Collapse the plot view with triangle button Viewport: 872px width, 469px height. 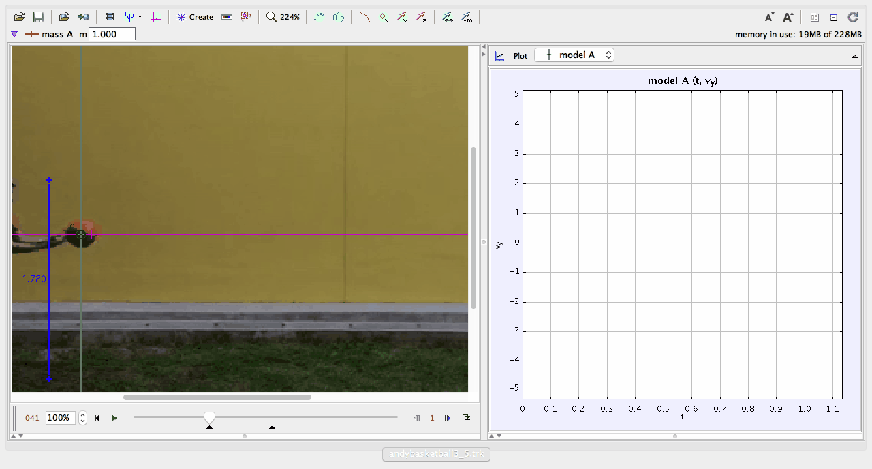pos(854,57)
